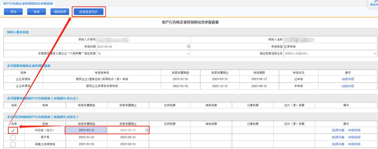
Task: Open 纳税申报 link for quarterly 企业所得税
Action: (x=348, y=79)
